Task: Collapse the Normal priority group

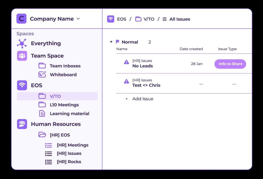Action: [111, 42]
